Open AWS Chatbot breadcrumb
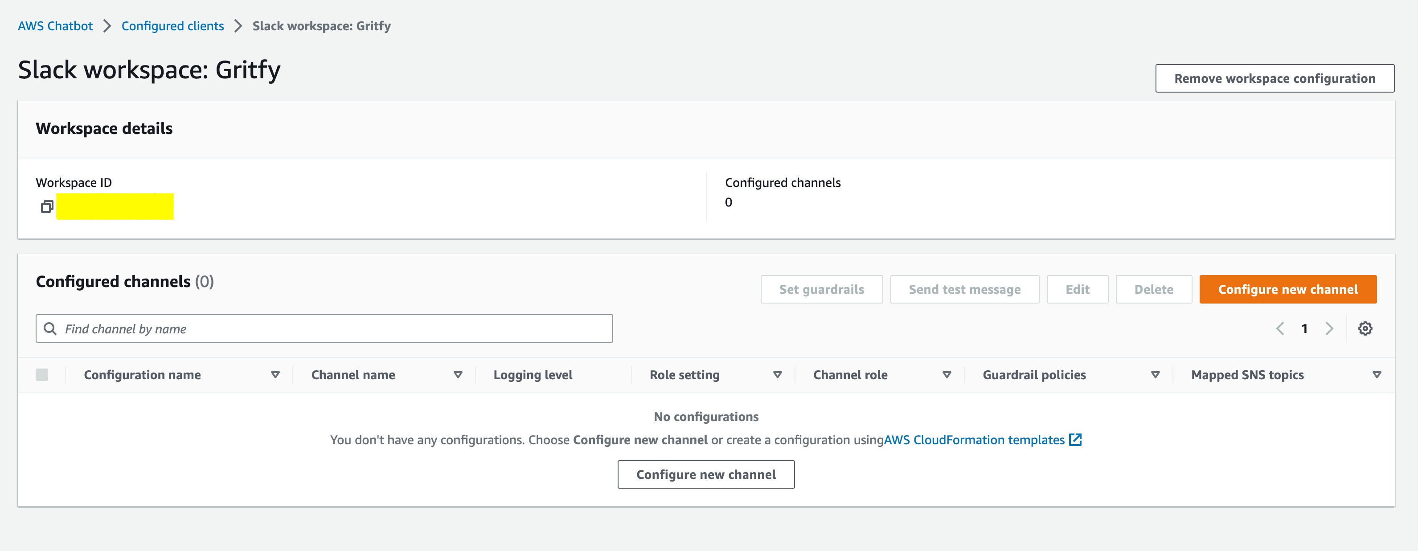The width and height of the screenshot is (1418, 551). pos(55,26)
